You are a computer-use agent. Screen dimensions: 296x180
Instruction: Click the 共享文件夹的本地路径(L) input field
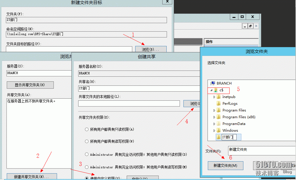(129, 103)
